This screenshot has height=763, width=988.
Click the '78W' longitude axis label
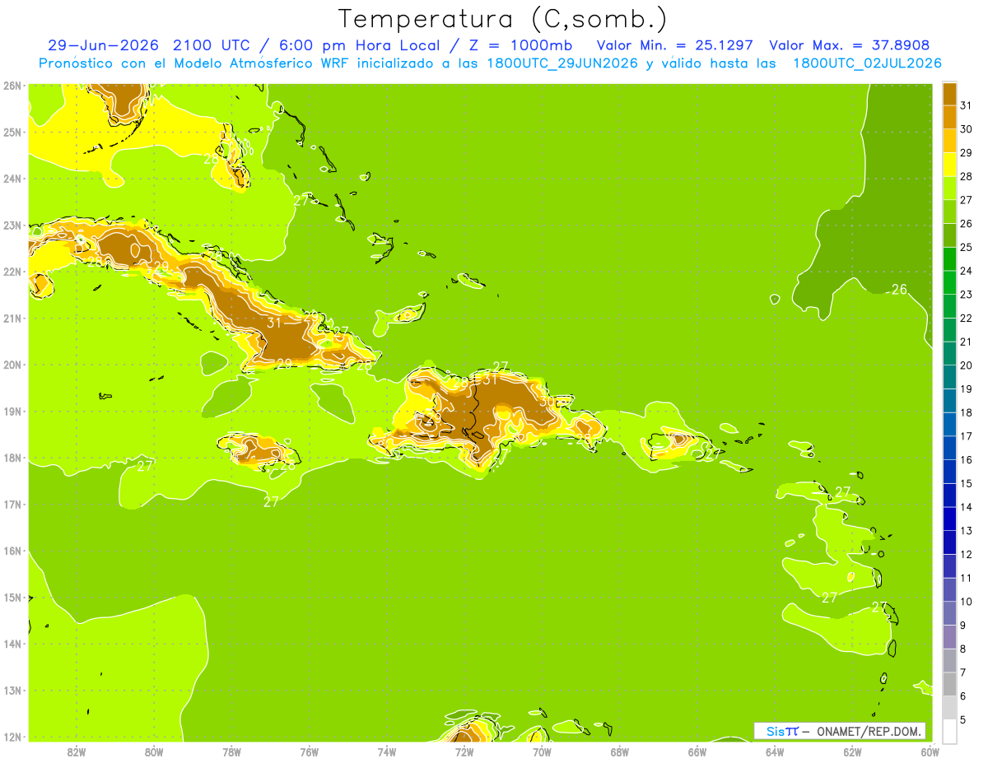click(231, 751)
